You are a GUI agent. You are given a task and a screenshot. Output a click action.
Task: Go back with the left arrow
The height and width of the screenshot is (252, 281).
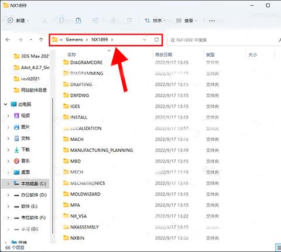(x=8, y=40)
